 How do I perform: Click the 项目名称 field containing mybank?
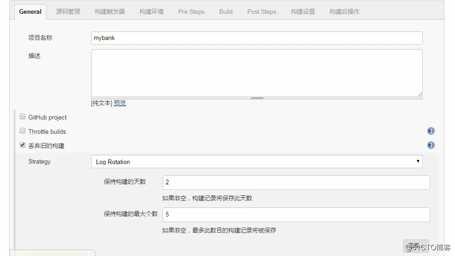coord(257,38)
